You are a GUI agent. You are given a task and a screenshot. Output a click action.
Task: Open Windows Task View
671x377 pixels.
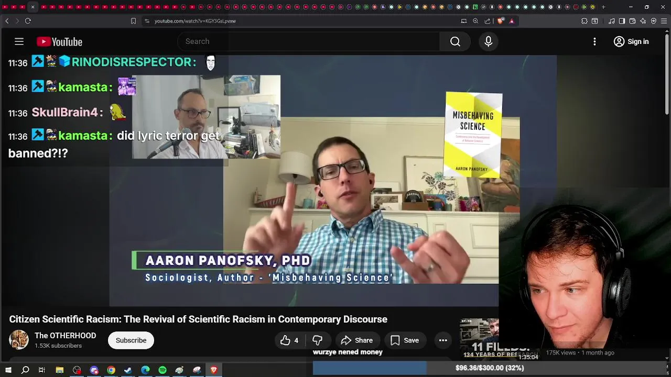tap(42, 370)
